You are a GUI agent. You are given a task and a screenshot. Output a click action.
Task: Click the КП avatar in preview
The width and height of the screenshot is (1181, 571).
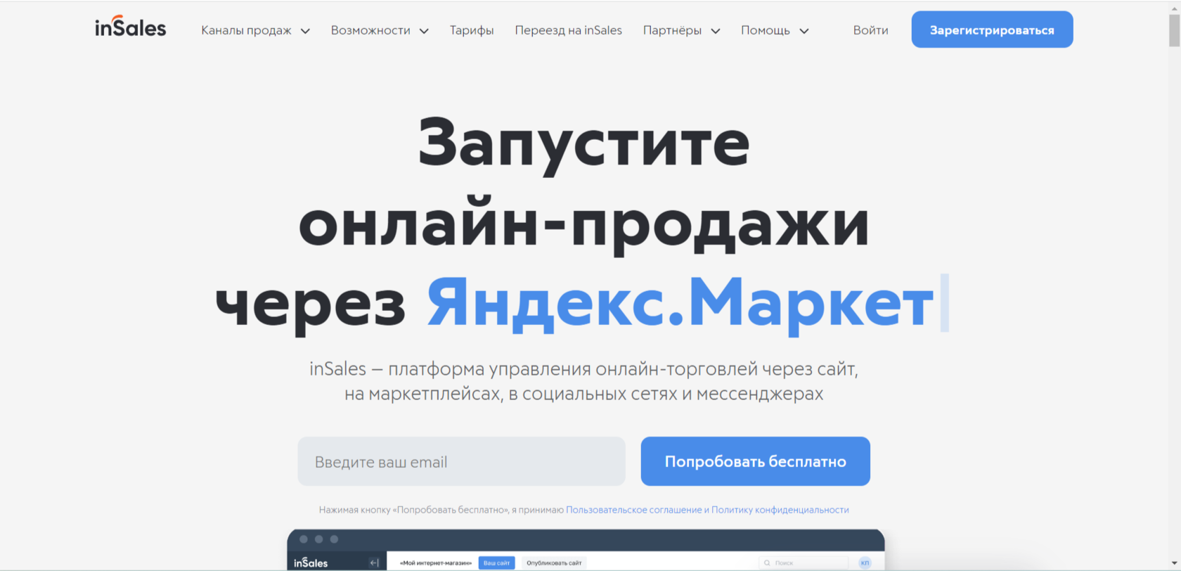(865, 563)
